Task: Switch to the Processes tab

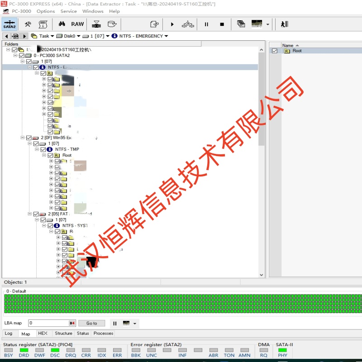Action: pyautogui.click(x=104, y=333)
